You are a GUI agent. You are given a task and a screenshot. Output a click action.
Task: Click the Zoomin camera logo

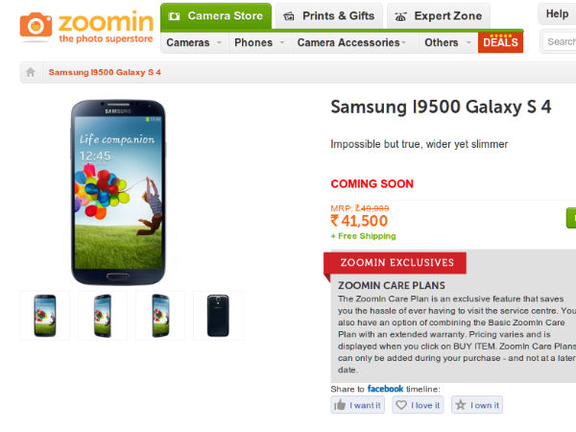pyautogui.click(x=37, y=26)
